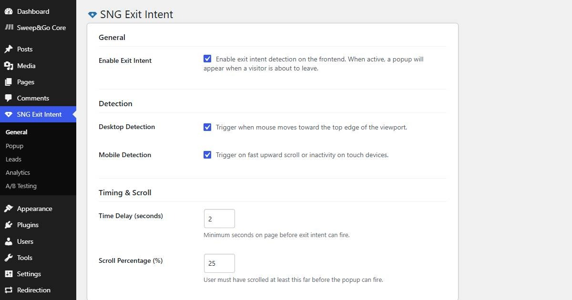Click the Sweep&Go Core sidebar icon
Viewport: 572px width, 300px height.
[9, 28]
